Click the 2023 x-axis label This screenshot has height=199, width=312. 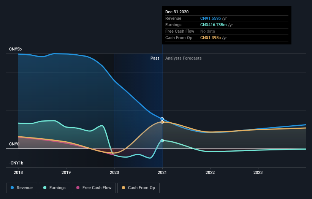(258, 172)
